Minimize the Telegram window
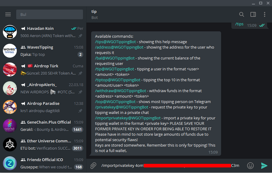 tap(254, 3)
